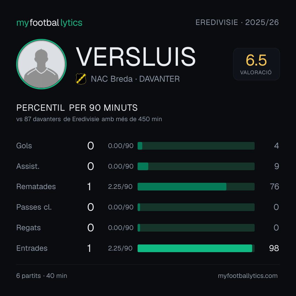The width and height of the screenshot is (296, 296).
Task: Open the myfootballytics.com footer link
Action: tap(248, 276)
